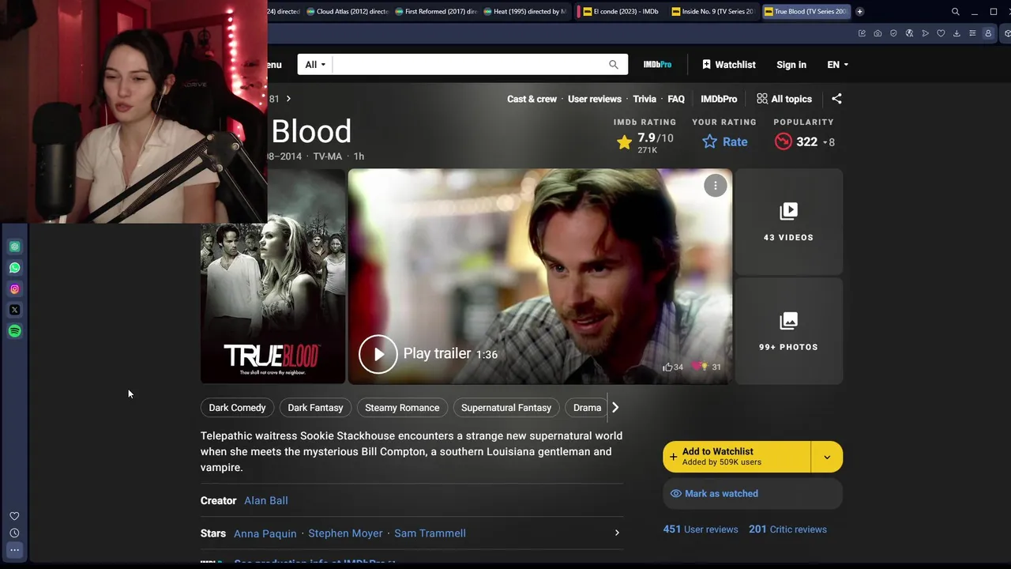Viewport: 1011px width, 569px height.
Task: Click Sign in button
Action: coord(791,65)
